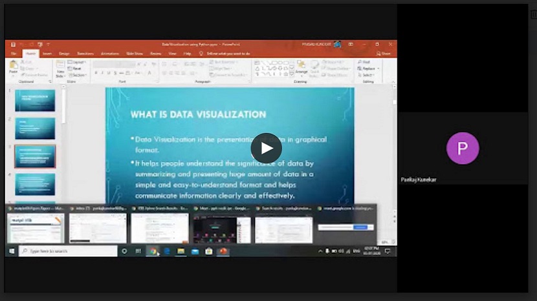Viewport: 537px width, 301px height.
Task: Open Quick Styles in Drawing group
Action: [x=314, y=68]
